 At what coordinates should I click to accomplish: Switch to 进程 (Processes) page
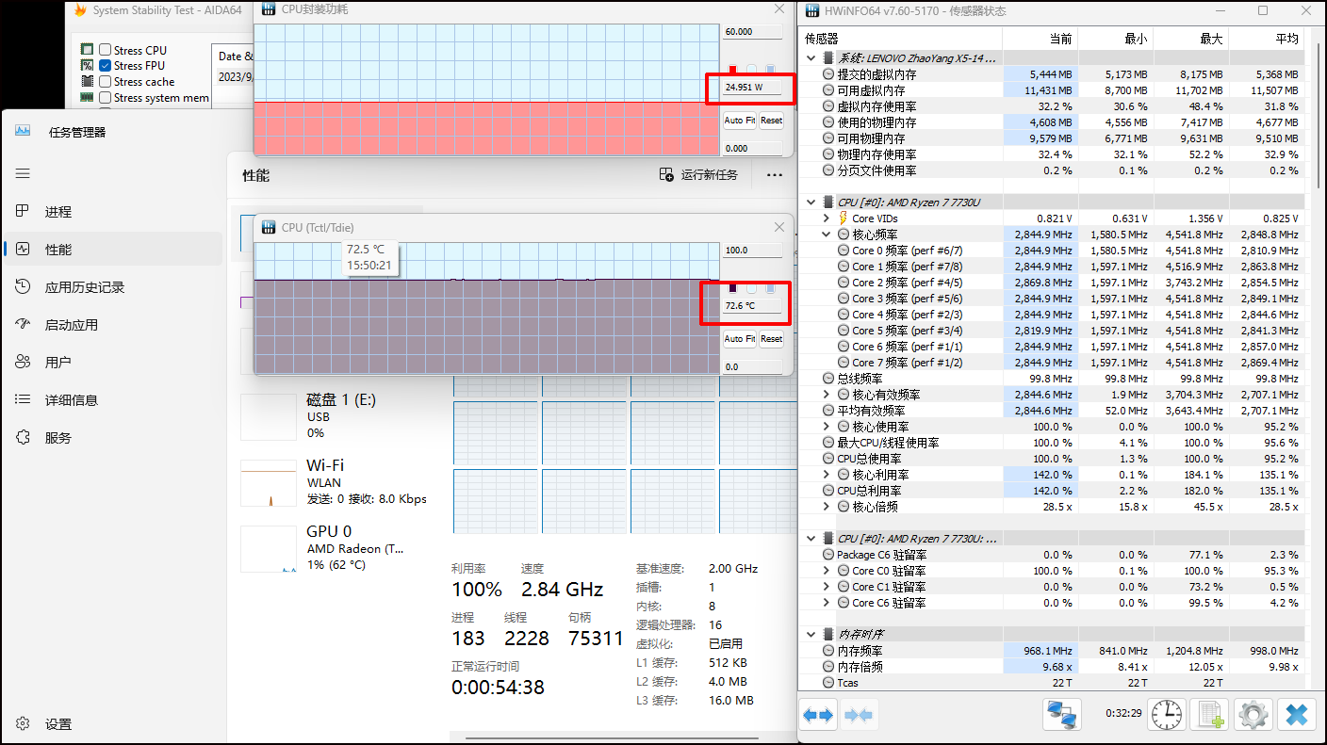pyautogui.click(x=58, y=212)
